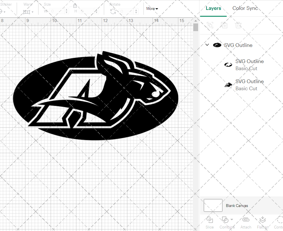Select the second SVG Outline Basic Cut layer
The height and width of the screenshot is (231, 283).
[x=249, y=85]
